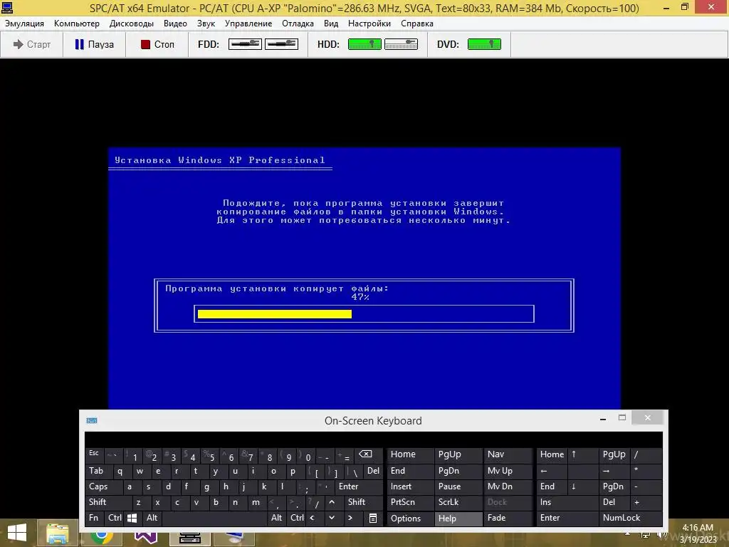The image size is (729, 547).
Task: Open the Эмуляция menu
Action: coord(24,24)
